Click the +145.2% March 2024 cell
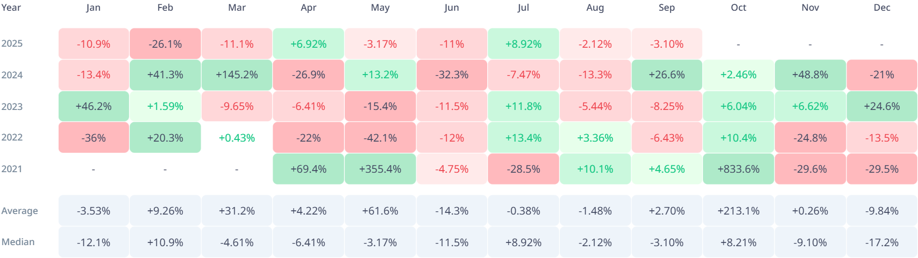Viewport: 918px width, 258px height. point(237,75)
